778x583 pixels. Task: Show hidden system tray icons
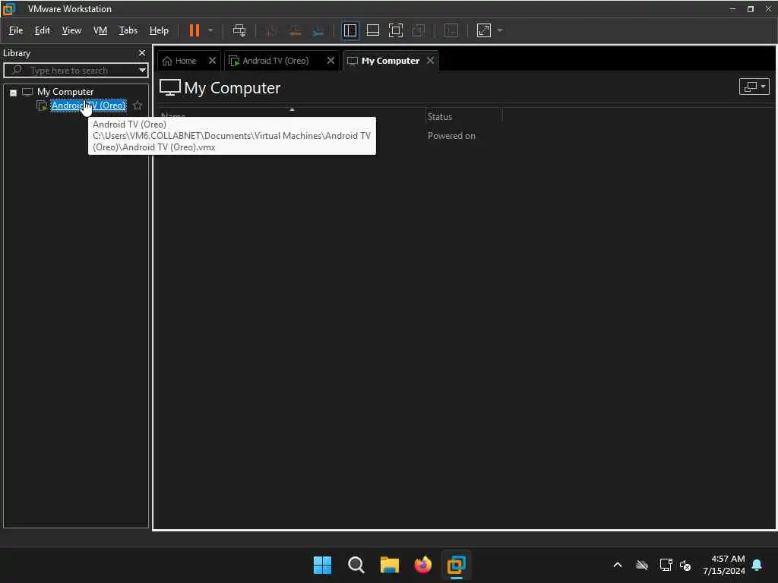pos(618,565)
